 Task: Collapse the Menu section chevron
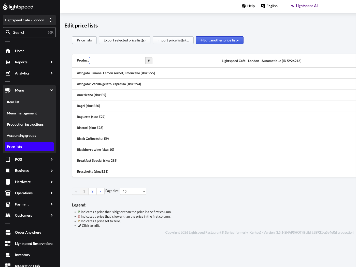(x=52, y=90)
